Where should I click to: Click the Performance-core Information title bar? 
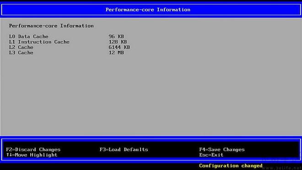pyautogui.click(x=148, y=10)
